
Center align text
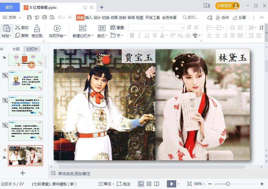click(x=217, y=35)
